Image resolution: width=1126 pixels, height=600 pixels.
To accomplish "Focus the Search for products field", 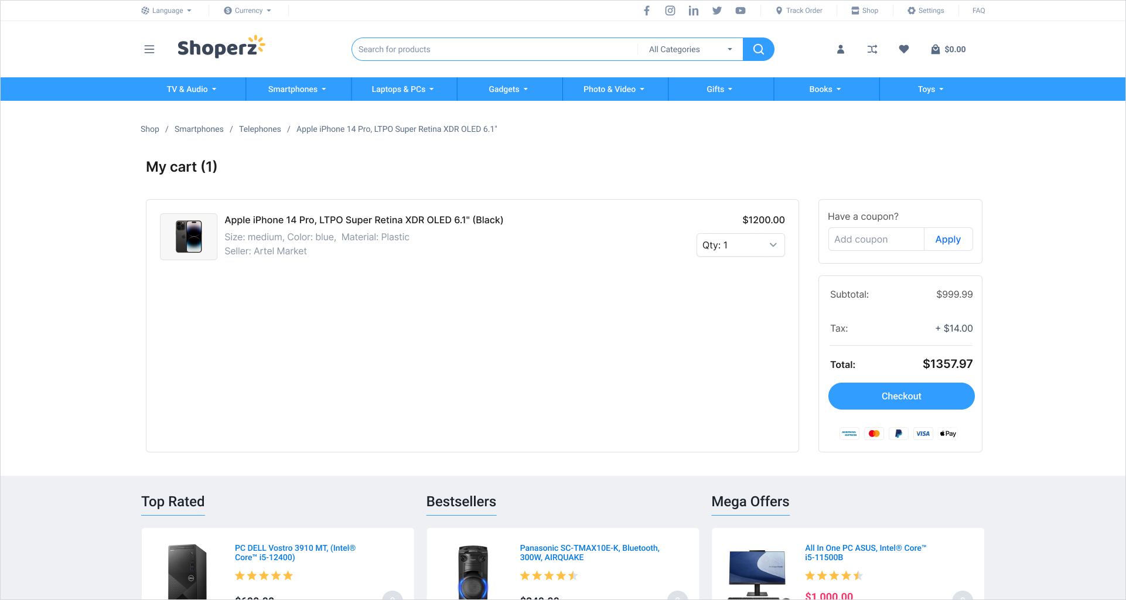I will click(x=495, y=49).
